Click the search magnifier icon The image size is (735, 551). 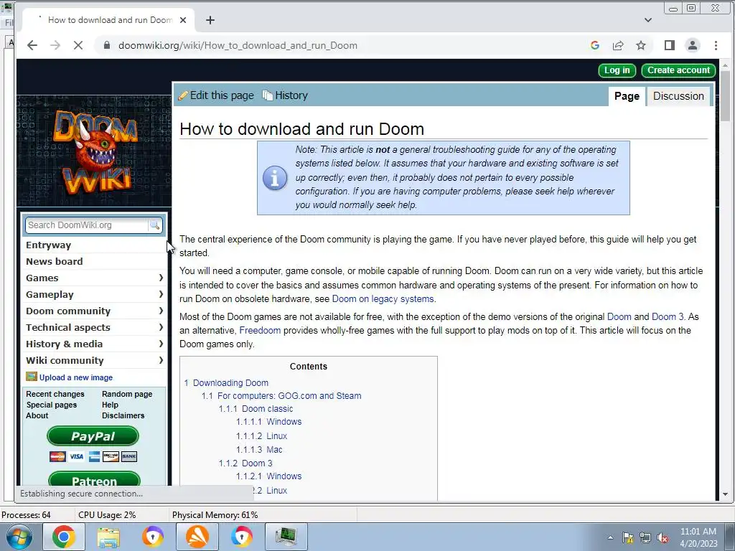(x=154, y=225)
